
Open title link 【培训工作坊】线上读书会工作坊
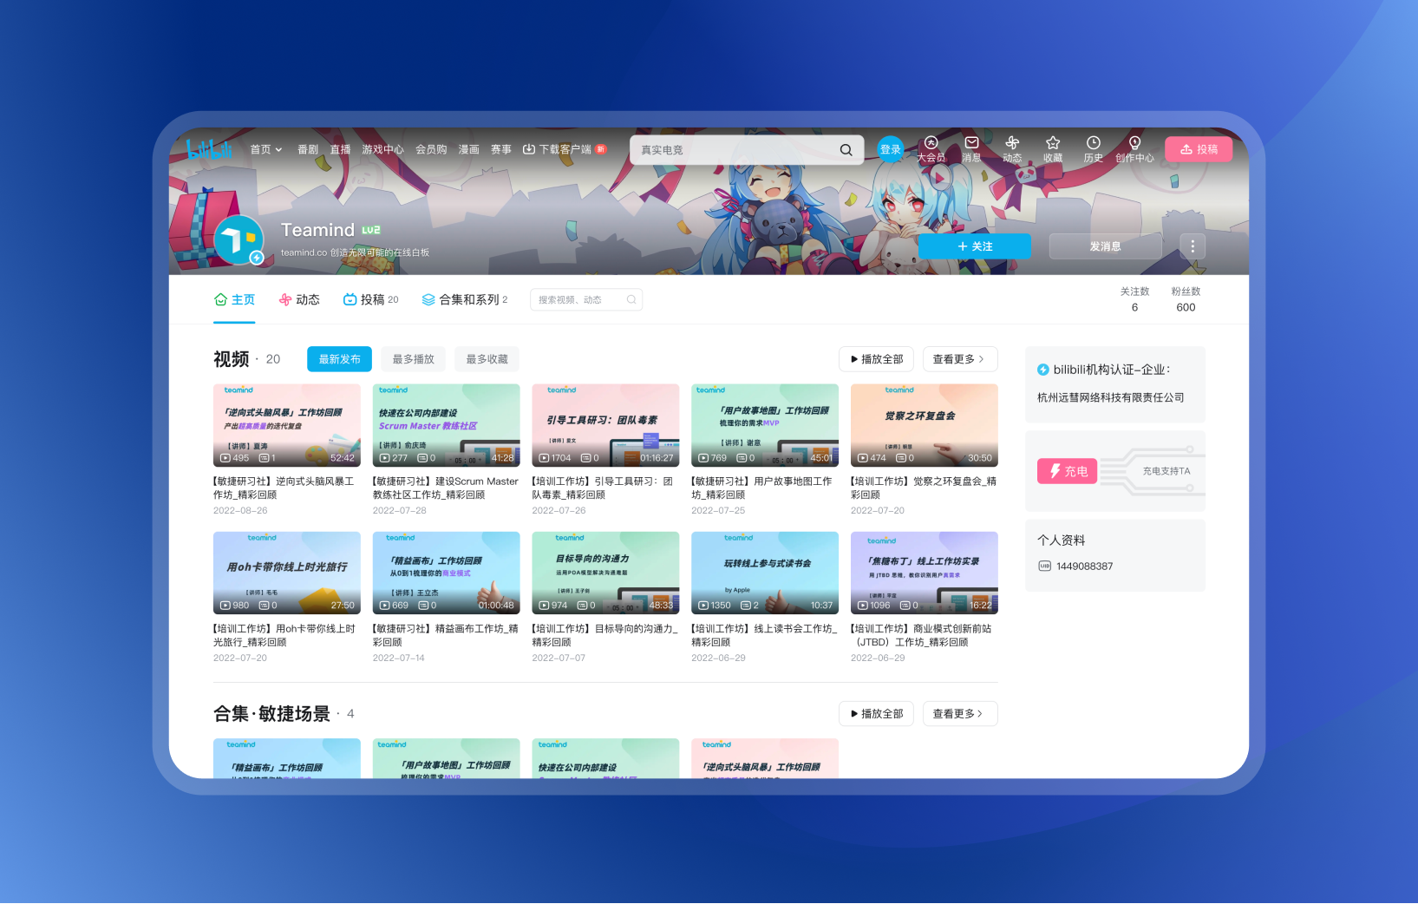(764, 636)
